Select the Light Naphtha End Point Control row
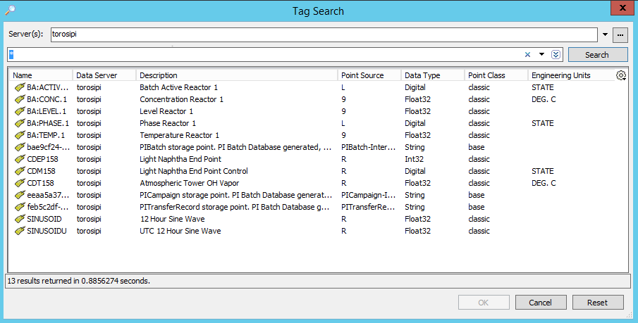 [194, 171]
